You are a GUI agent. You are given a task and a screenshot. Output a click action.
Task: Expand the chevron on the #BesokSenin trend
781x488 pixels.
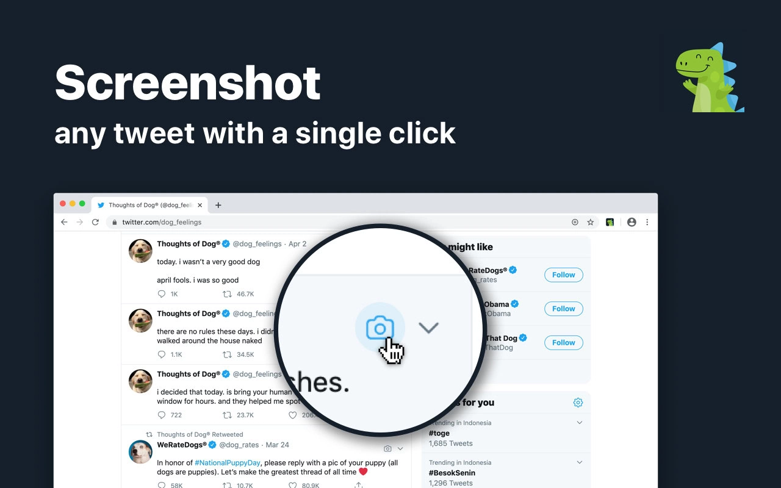tap(580, 462)
